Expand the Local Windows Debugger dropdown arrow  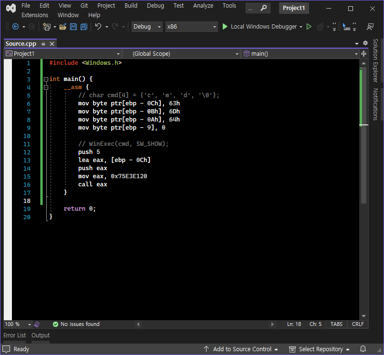pos(301,27)
